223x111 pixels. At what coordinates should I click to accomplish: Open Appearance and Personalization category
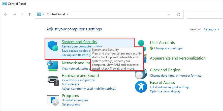(178, 58)
